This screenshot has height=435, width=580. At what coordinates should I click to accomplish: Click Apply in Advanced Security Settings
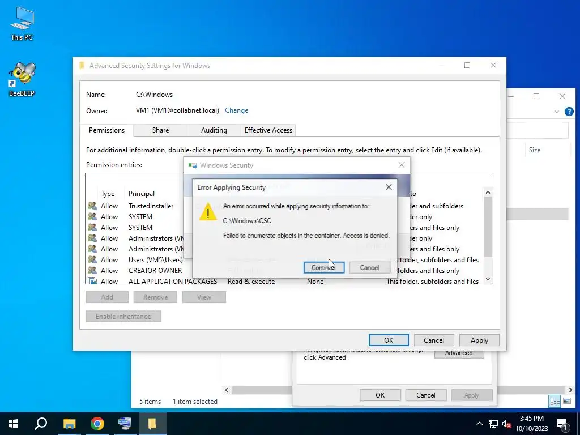(479, 340)
